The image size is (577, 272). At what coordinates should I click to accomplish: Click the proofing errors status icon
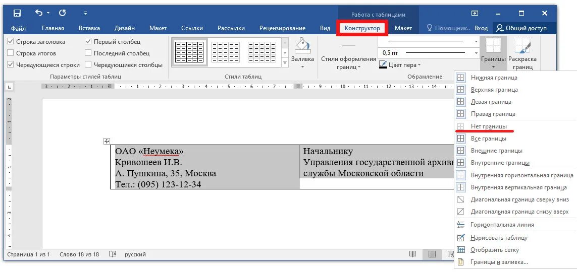113,254
